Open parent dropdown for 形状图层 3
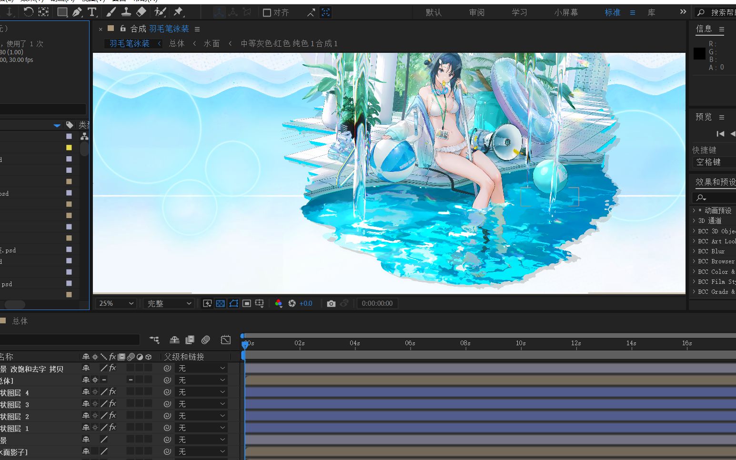Screen dimensions: 736x460 pyautogui.click(x=202, y=404)
